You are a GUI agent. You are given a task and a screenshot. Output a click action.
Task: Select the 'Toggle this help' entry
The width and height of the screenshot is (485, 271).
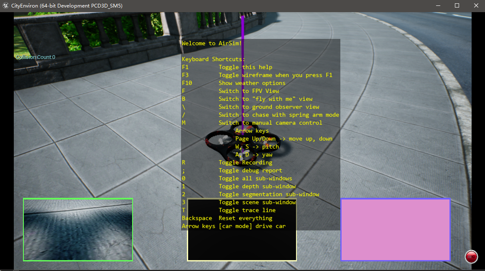click(x=245, y=67)
